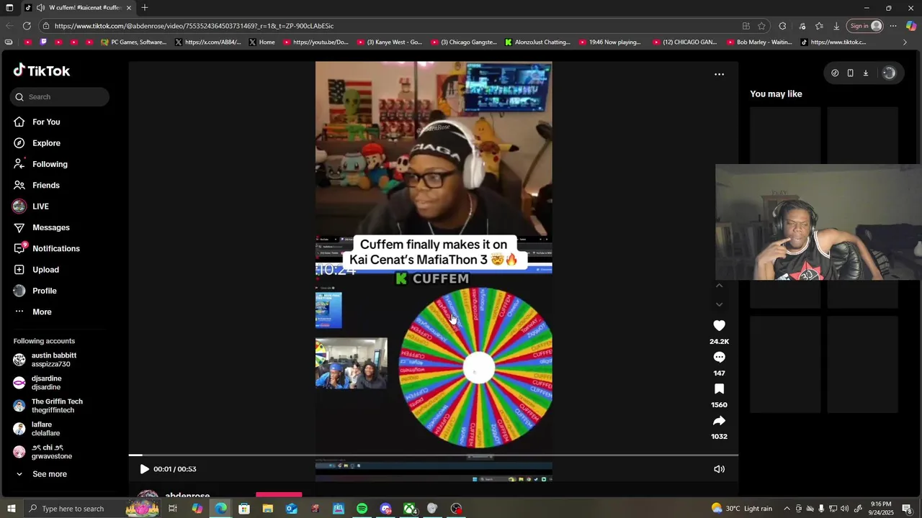Open Notifications in the sidebar
This screenshot has width=922, height=518.
[x=55, y=249]
